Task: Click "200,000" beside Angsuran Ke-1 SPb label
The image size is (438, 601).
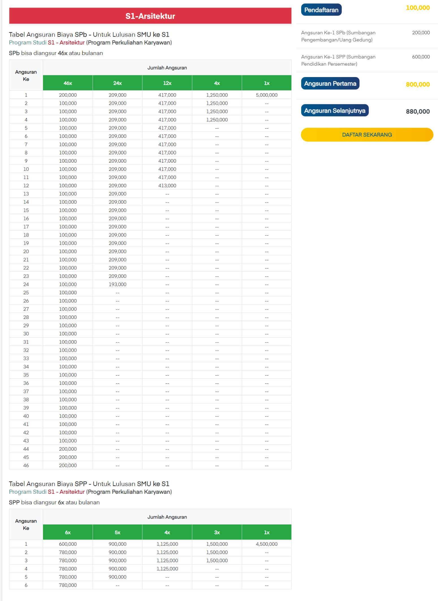Action: pos(421,33)
